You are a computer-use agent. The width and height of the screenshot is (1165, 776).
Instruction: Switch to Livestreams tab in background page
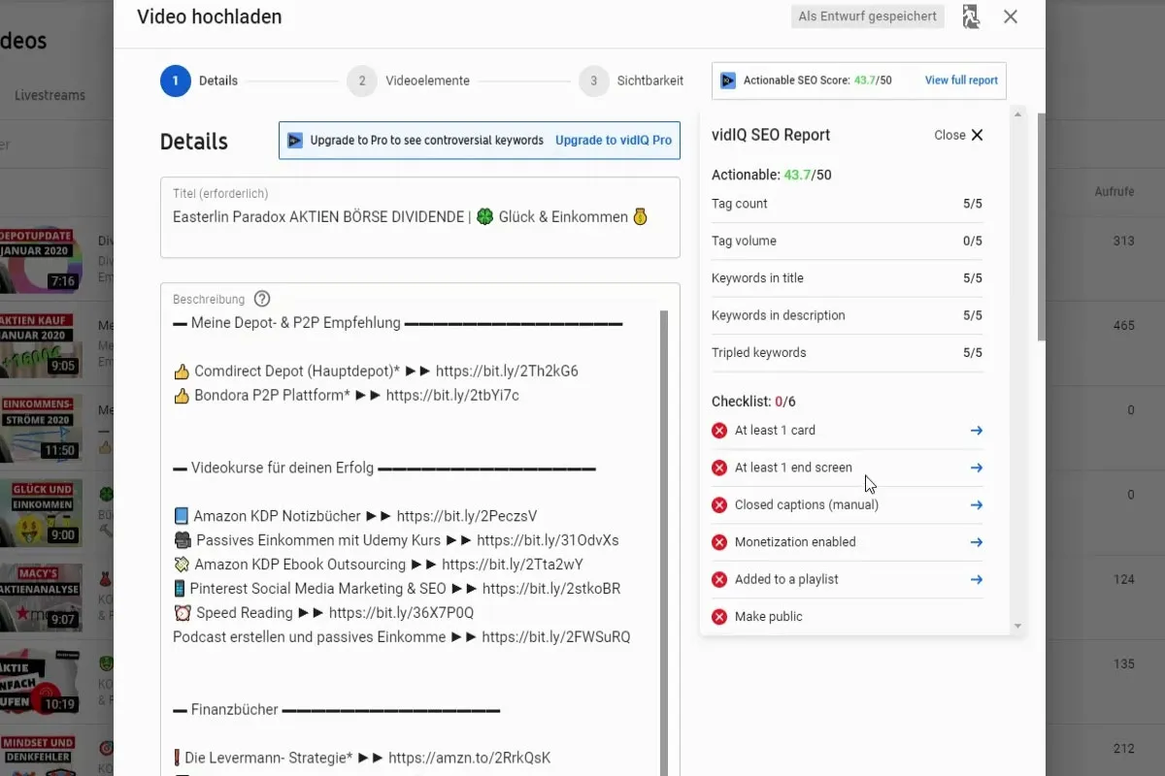tap(50, 95)
